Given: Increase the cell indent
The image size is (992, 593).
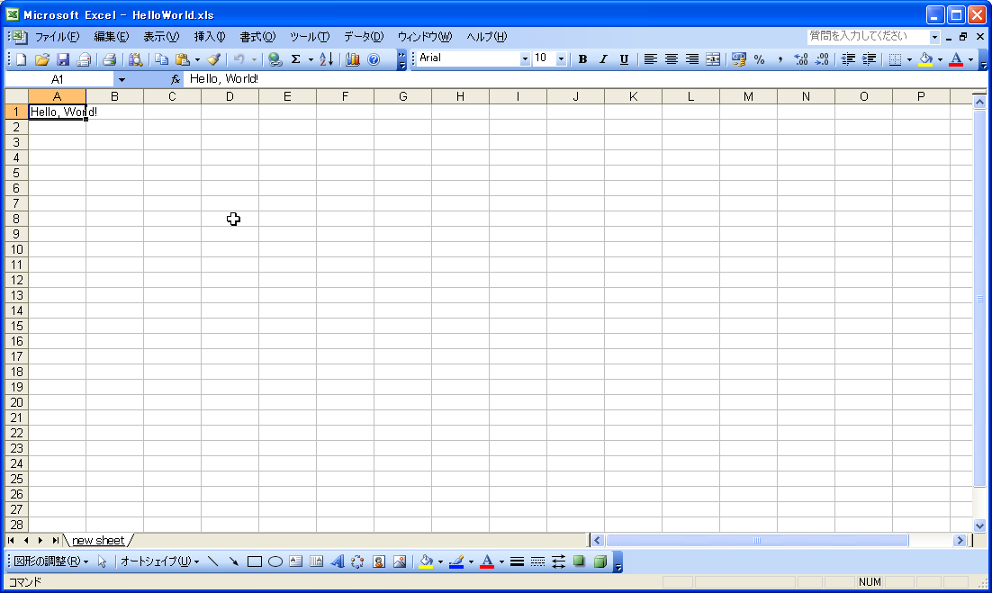Looking at the screenshot, I should coord(869,59).
